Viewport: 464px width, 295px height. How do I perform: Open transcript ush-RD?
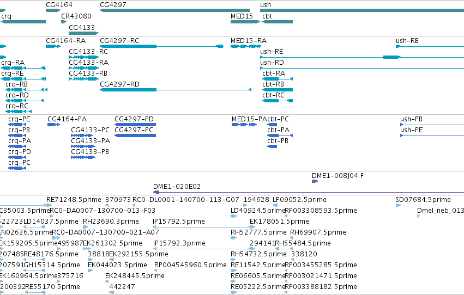[x=272, y=62]
